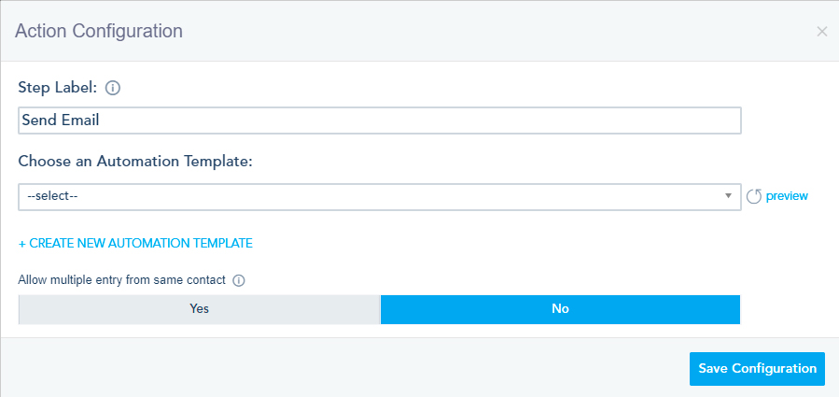Click the --select-- placeholder text
Viewport: 839px width, 397px height.
coord(51,196)
